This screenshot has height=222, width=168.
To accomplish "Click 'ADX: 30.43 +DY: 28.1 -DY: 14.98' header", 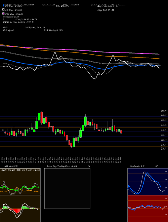I will click(20, 170).
